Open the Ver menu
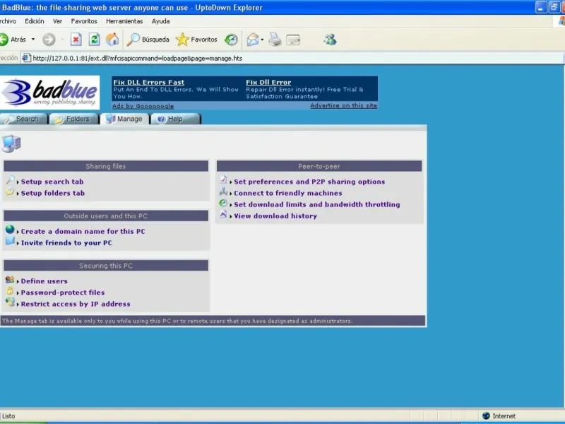The height and width of the screenshot is (424, 565). (57, 21)
